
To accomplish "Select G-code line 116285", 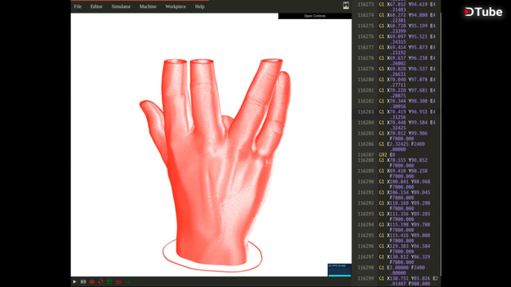I will point(397,136).
